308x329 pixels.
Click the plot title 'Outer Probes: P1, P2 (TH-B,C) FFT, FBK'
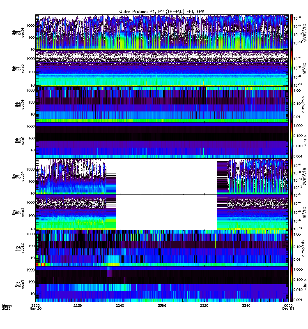click(161, 12)
